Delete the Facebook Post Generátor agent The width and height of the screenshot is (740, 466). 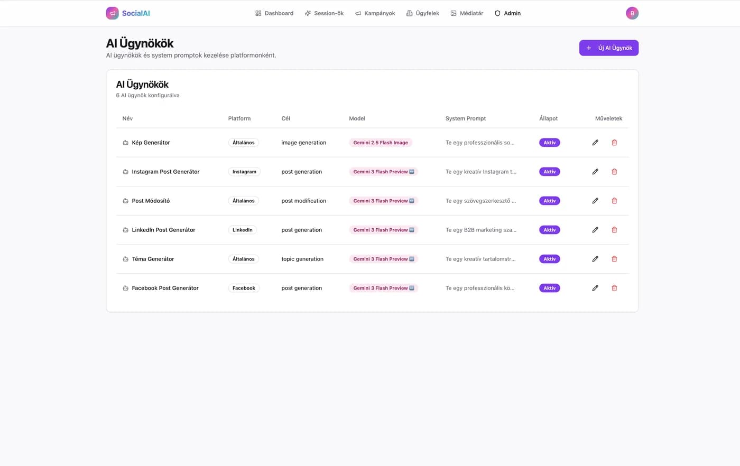pyautogui.click(x=614, y=288)
